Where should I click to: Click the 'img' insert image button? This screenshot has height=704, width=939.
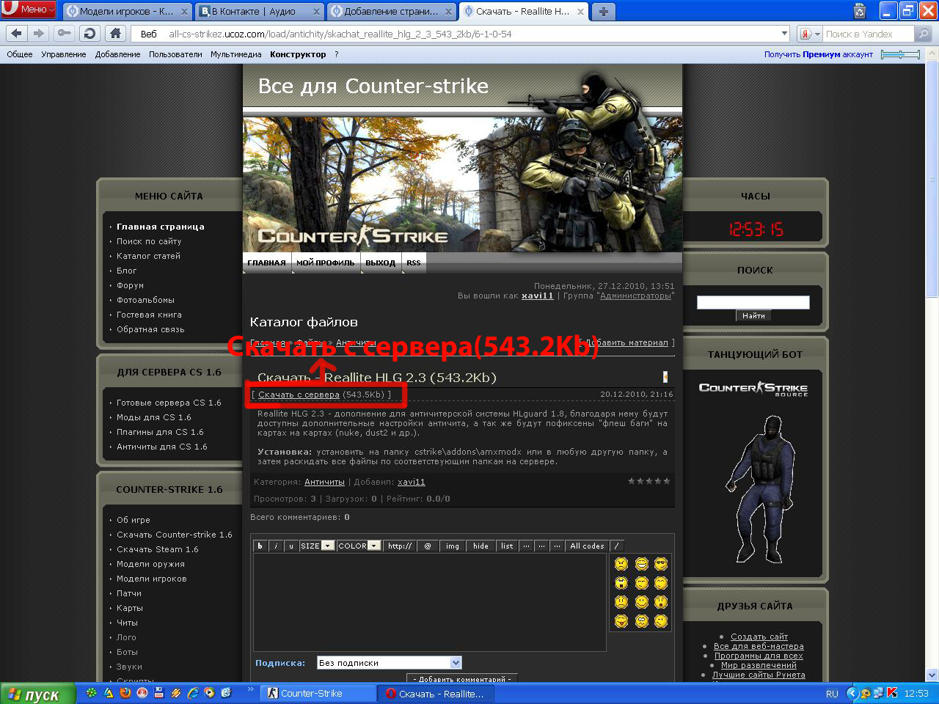coord(453,546)
